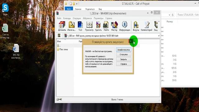Click the WinRAR title bar app icon
Viewport: 199px width, 112px height.
click(58, 13)
